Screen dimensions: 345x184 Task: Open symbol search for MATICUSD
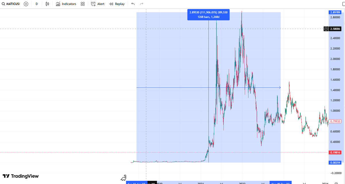11,4
